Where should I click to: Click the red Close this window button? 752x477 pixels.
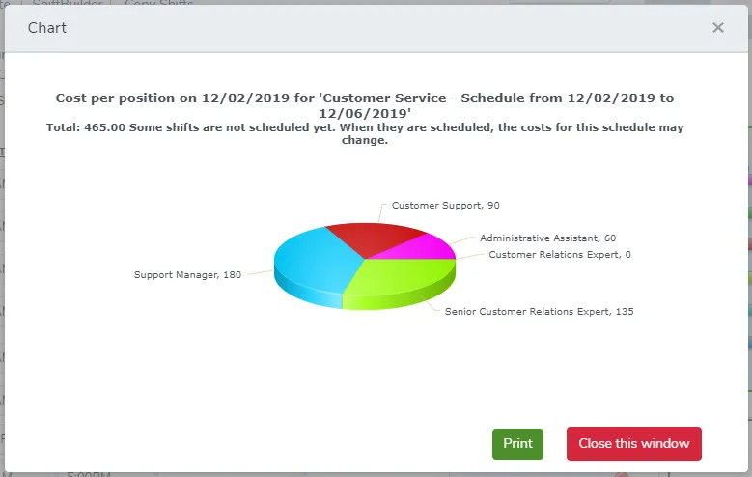tap(633, 444)
